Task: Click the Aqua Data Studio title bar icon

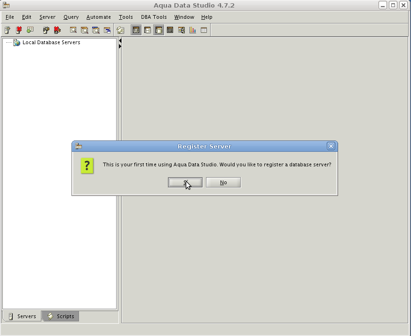Action: pos(6,5)
